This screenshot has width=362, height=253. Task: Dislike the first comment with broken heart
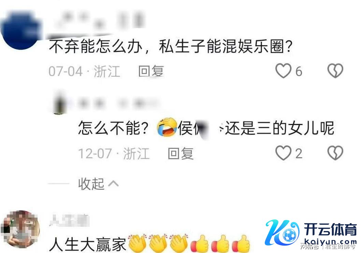pyautogui.click(x=335, y=71)
